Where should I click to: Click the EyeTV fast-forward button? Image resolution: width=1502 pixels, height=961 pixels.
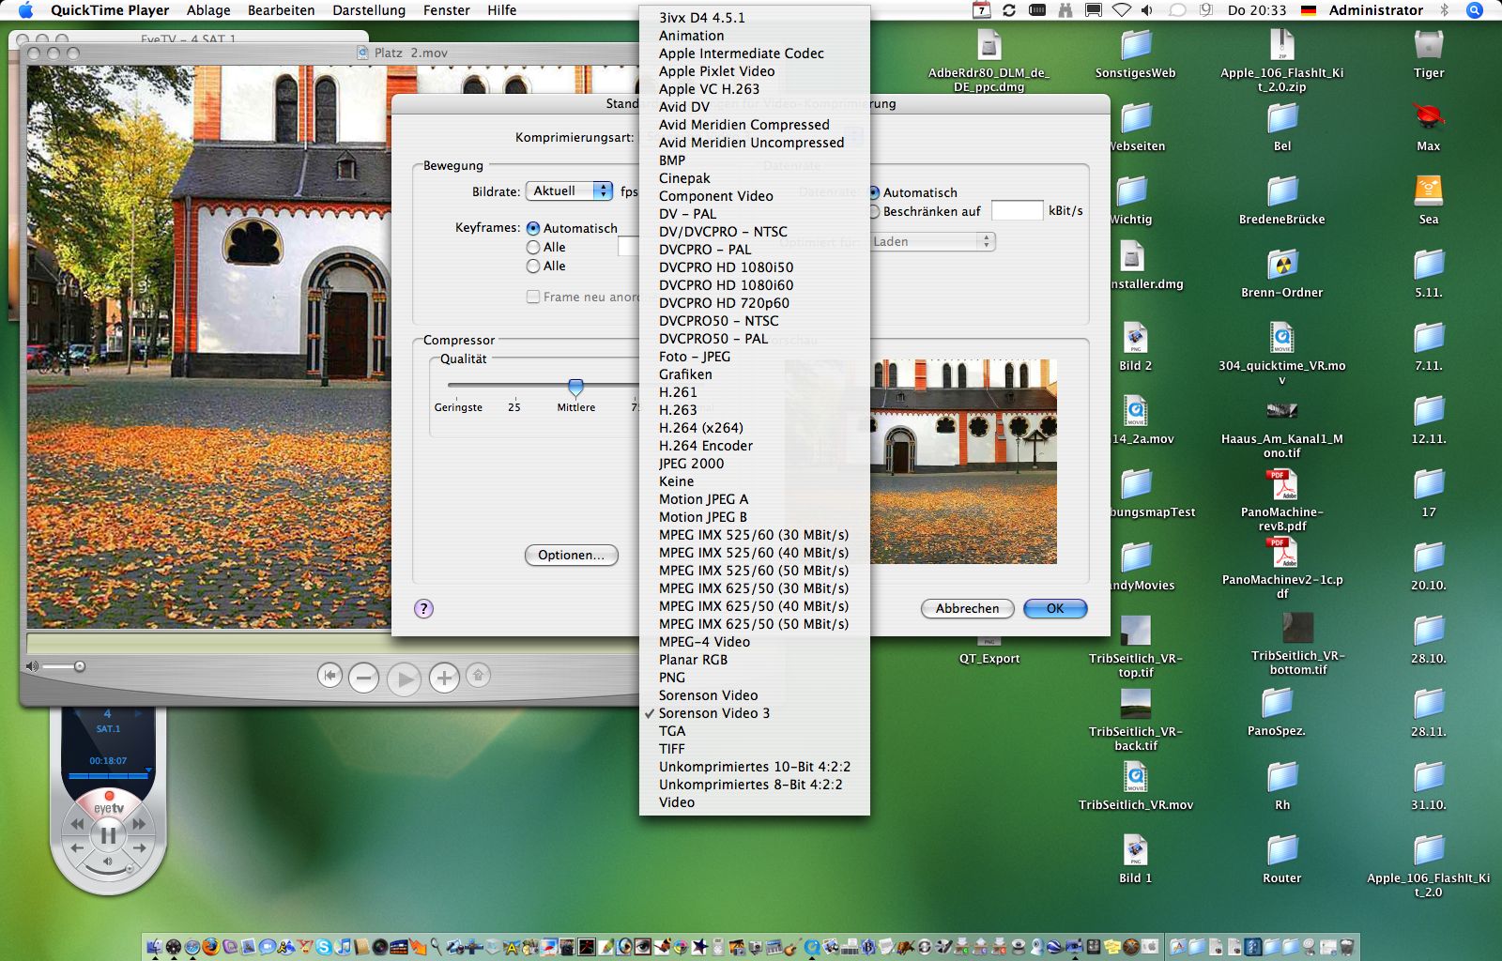(x=139, y=824)
